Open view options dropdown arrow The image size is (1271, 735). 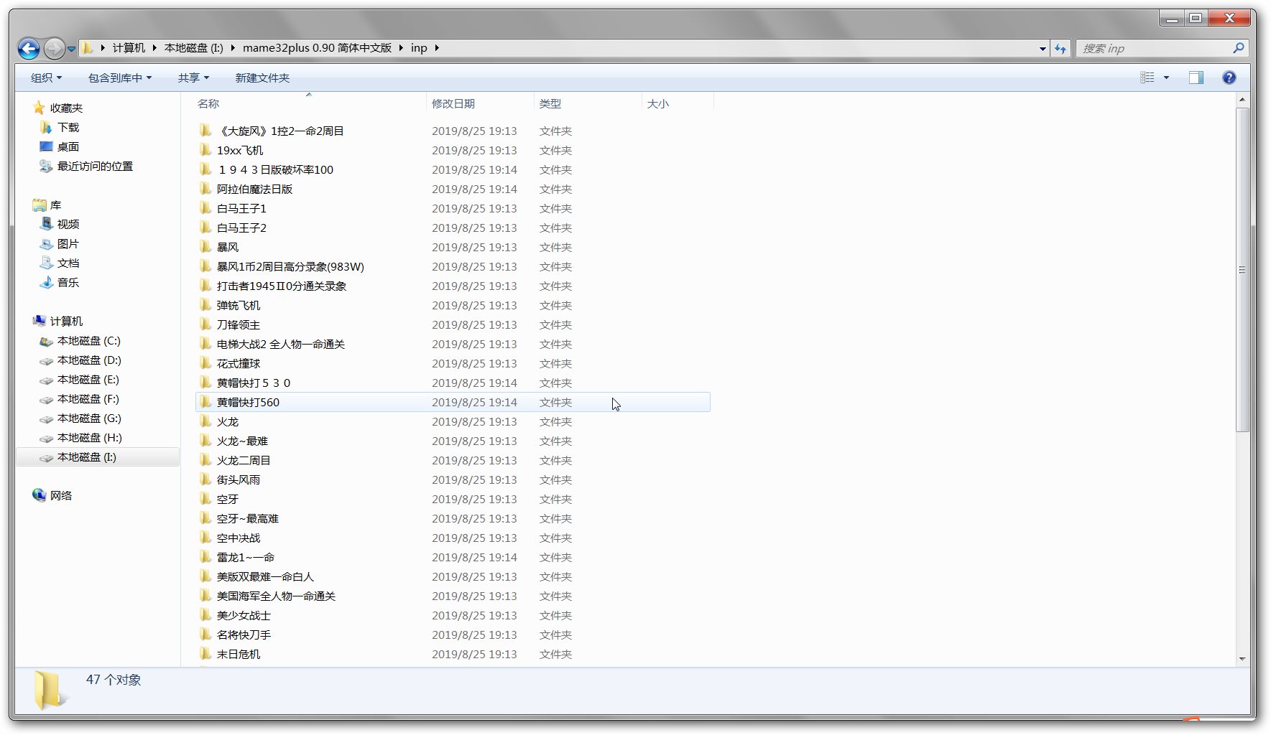[x=1166, y=78]
